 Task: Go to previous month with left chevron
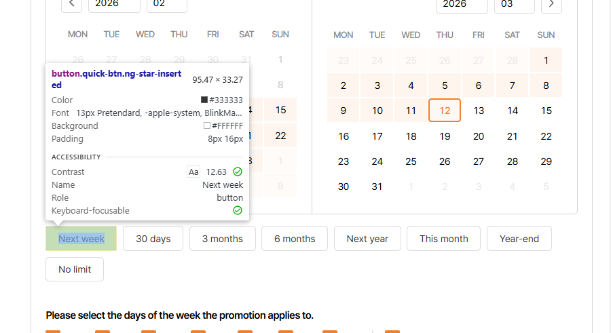71,5
